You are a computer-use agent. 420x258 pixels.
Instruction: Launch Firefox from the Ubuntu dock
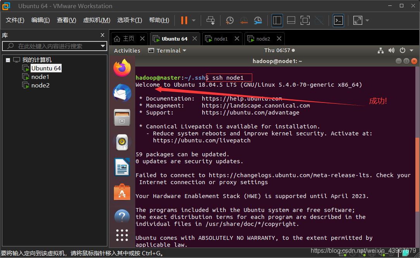coord(122,68)
